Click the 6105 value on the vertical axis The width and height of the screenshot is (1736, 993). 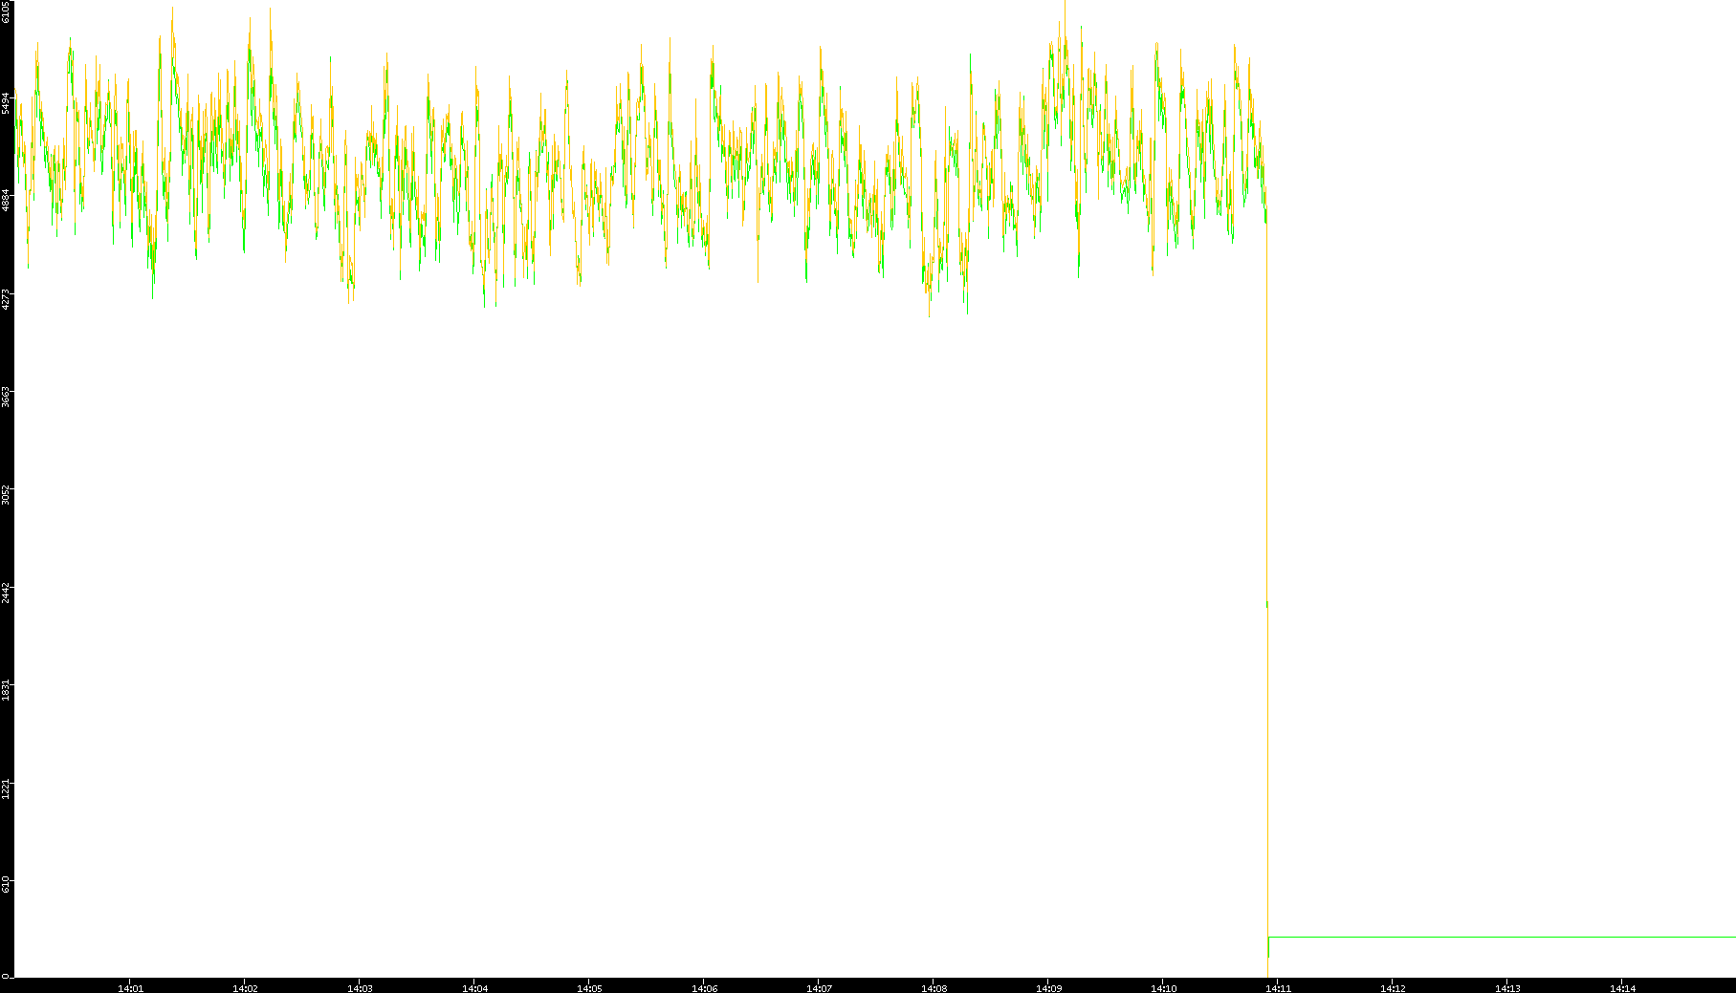point(7,11)
